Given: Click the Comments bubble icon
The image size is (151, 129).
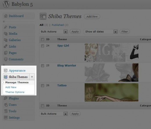Looking at the screenshot, I should [6, 59].
